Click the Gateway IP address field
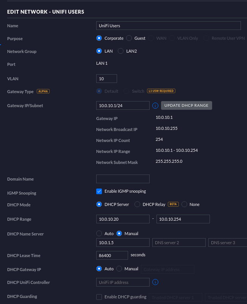Screen dimensions: 247x304 [x=168, y=269]
